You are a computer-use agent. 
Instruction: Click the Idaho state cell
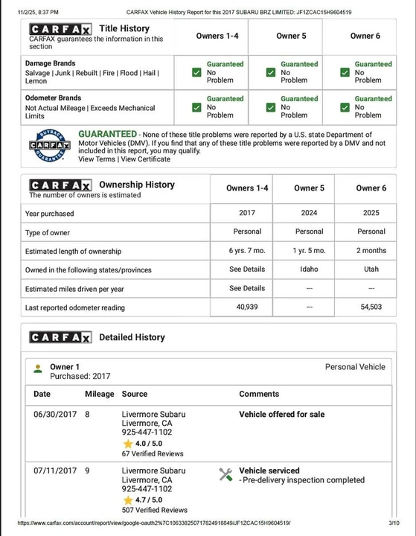309,269
